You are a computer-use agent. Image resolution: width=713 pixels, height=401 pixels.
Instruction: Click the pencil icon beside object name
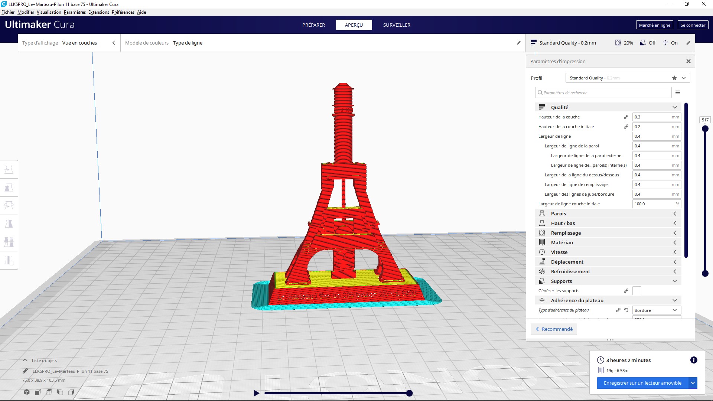pyautogui.click(x=25, y=371)
